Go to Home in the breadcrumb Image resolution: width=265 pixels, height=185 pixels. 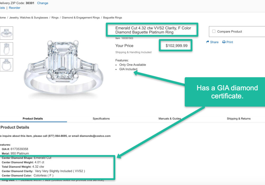(2, 18)
